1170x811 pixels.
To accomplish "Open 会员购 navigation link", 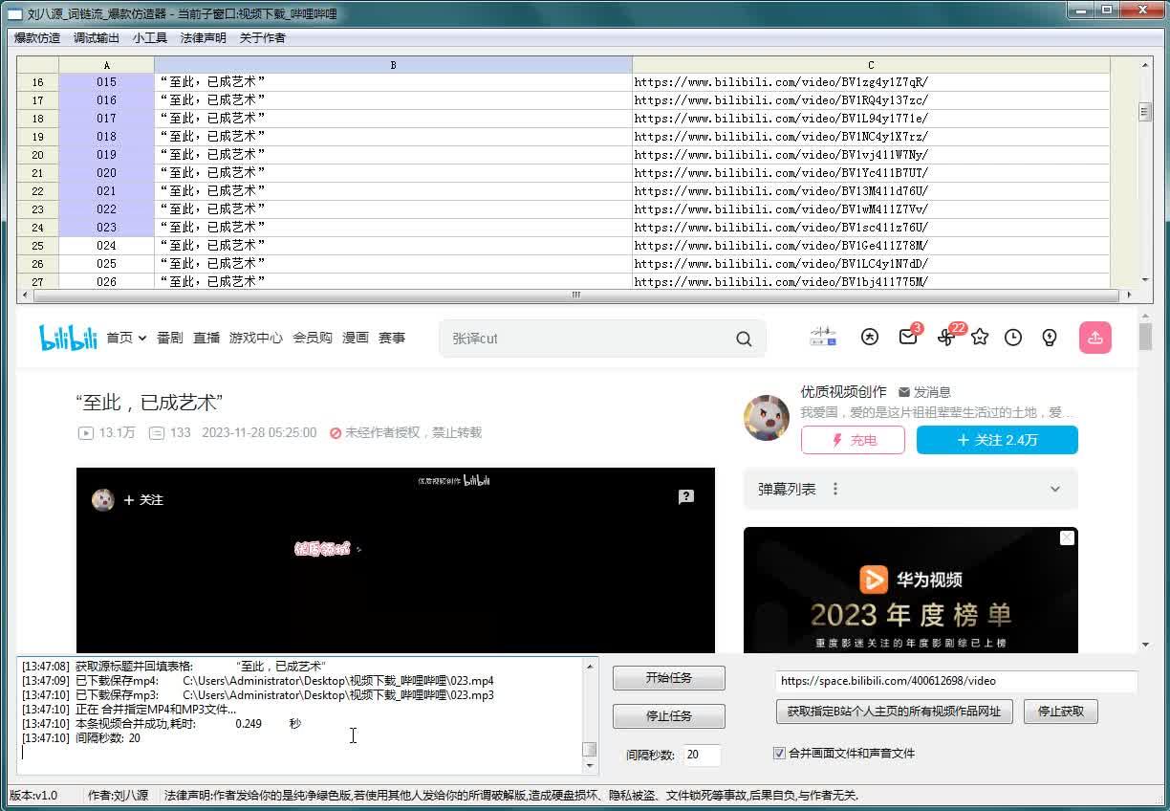I will [x=313, y=338].
